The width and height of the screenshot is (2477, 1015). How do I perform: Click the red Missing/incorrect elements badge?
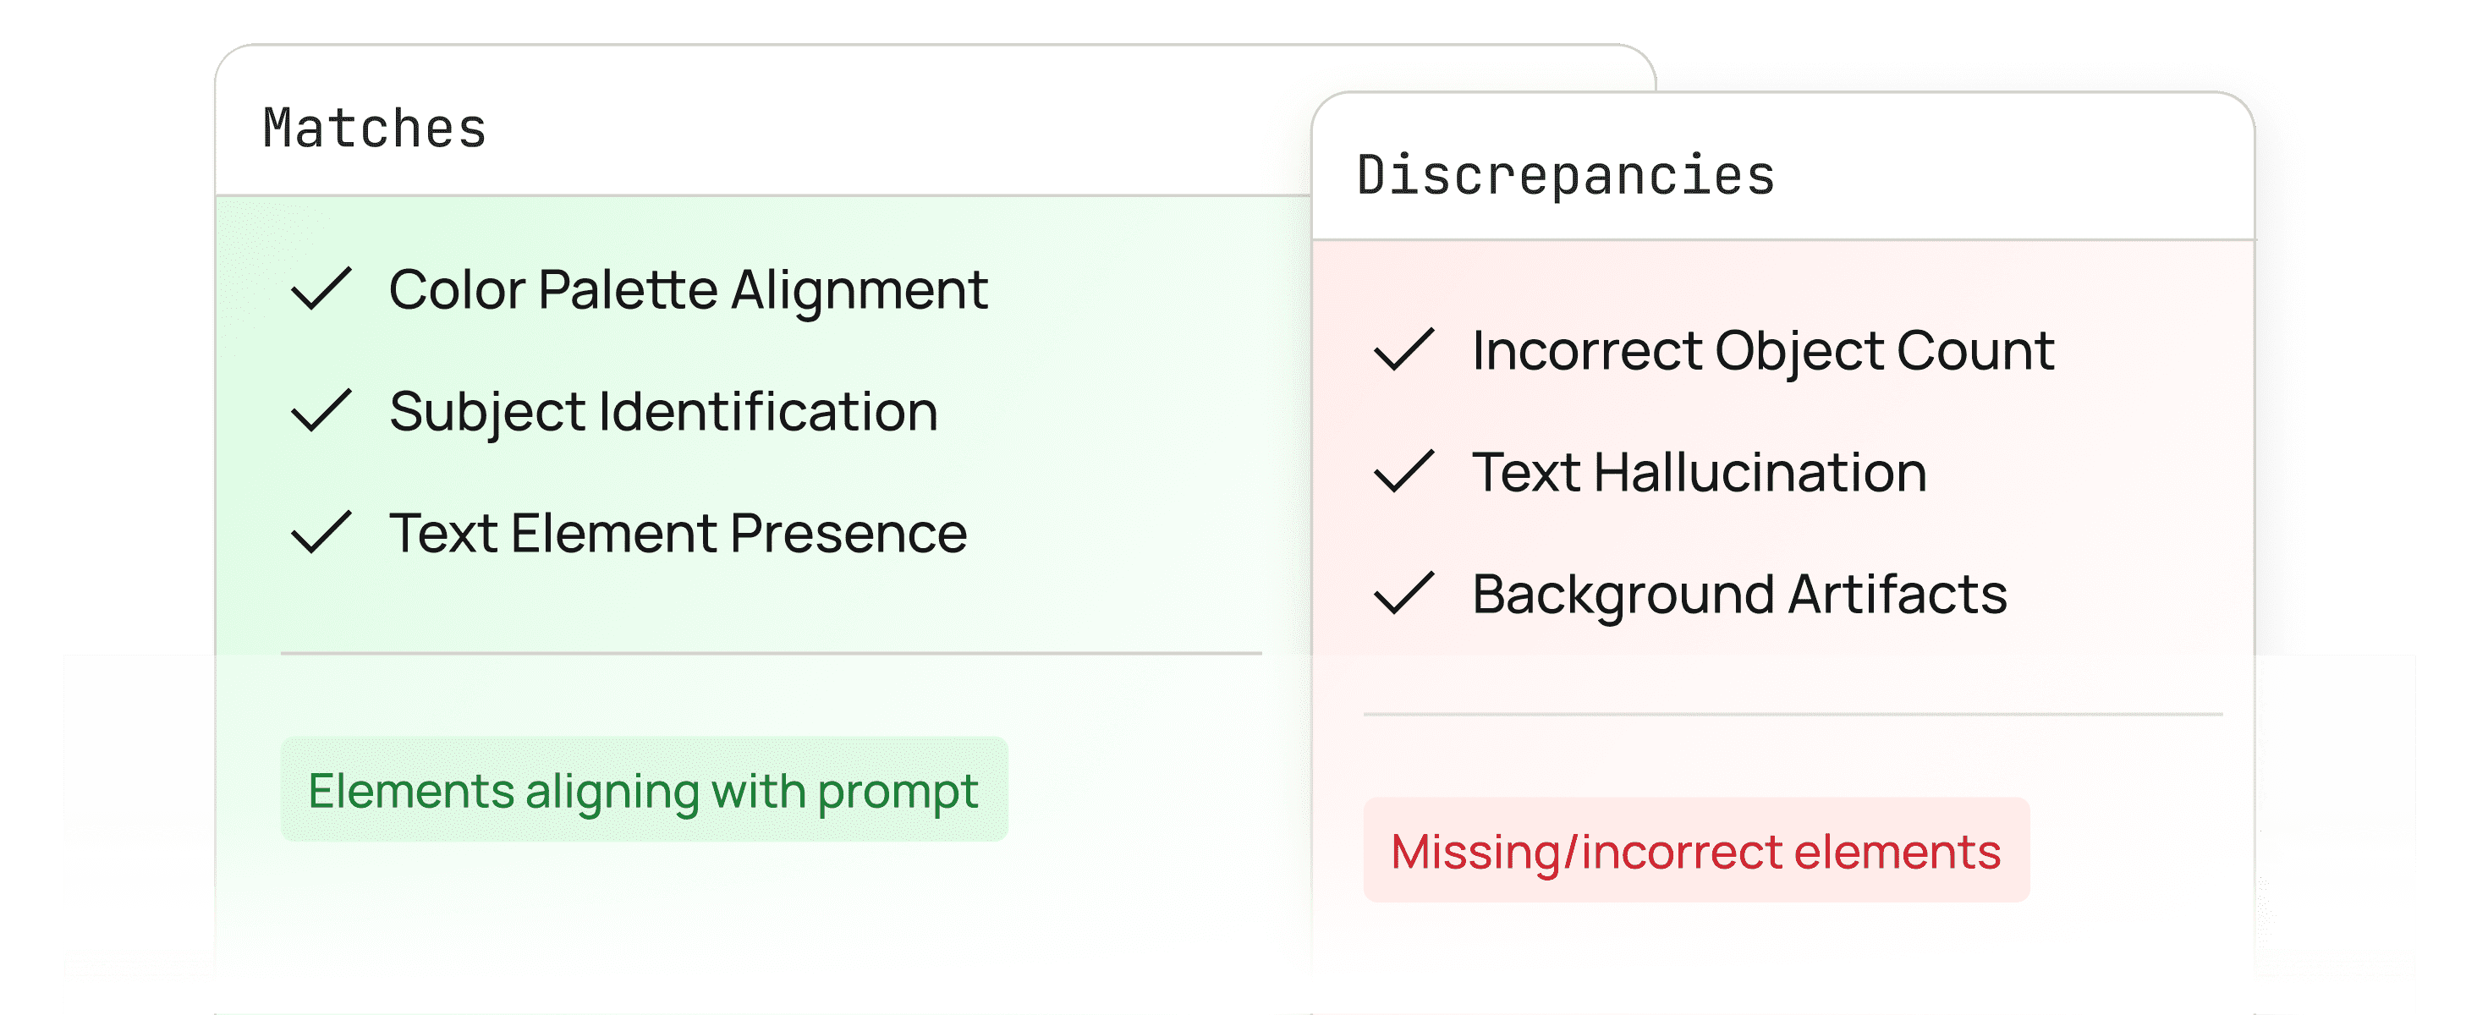tap(1695, 851)
